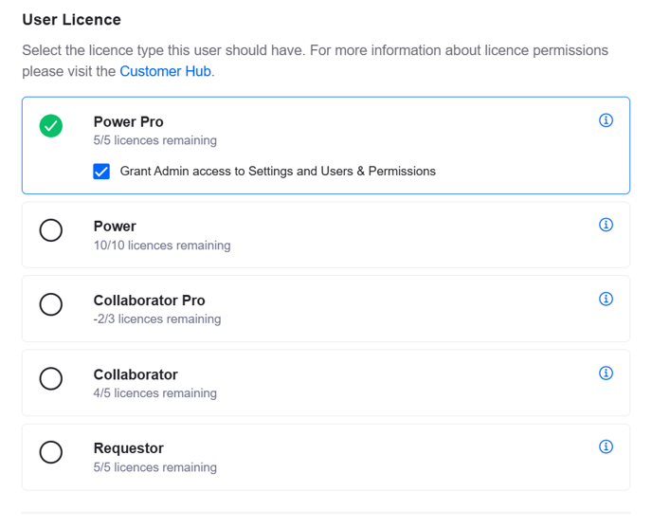The image size is (652, 528).
Task: Click the Power Pro licence title
Action: 128,121
